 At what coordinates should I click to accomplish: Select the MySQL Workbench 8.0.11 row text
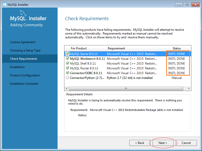(87, 59)
